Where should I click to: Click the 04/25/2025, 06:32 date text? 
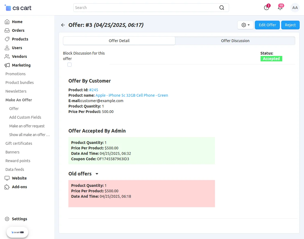point(115,153)
